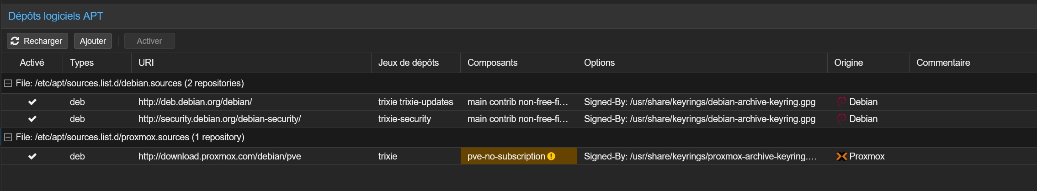
Task: Click enabled checkmark for Proxmox pve repository
Action: [32, 156]
